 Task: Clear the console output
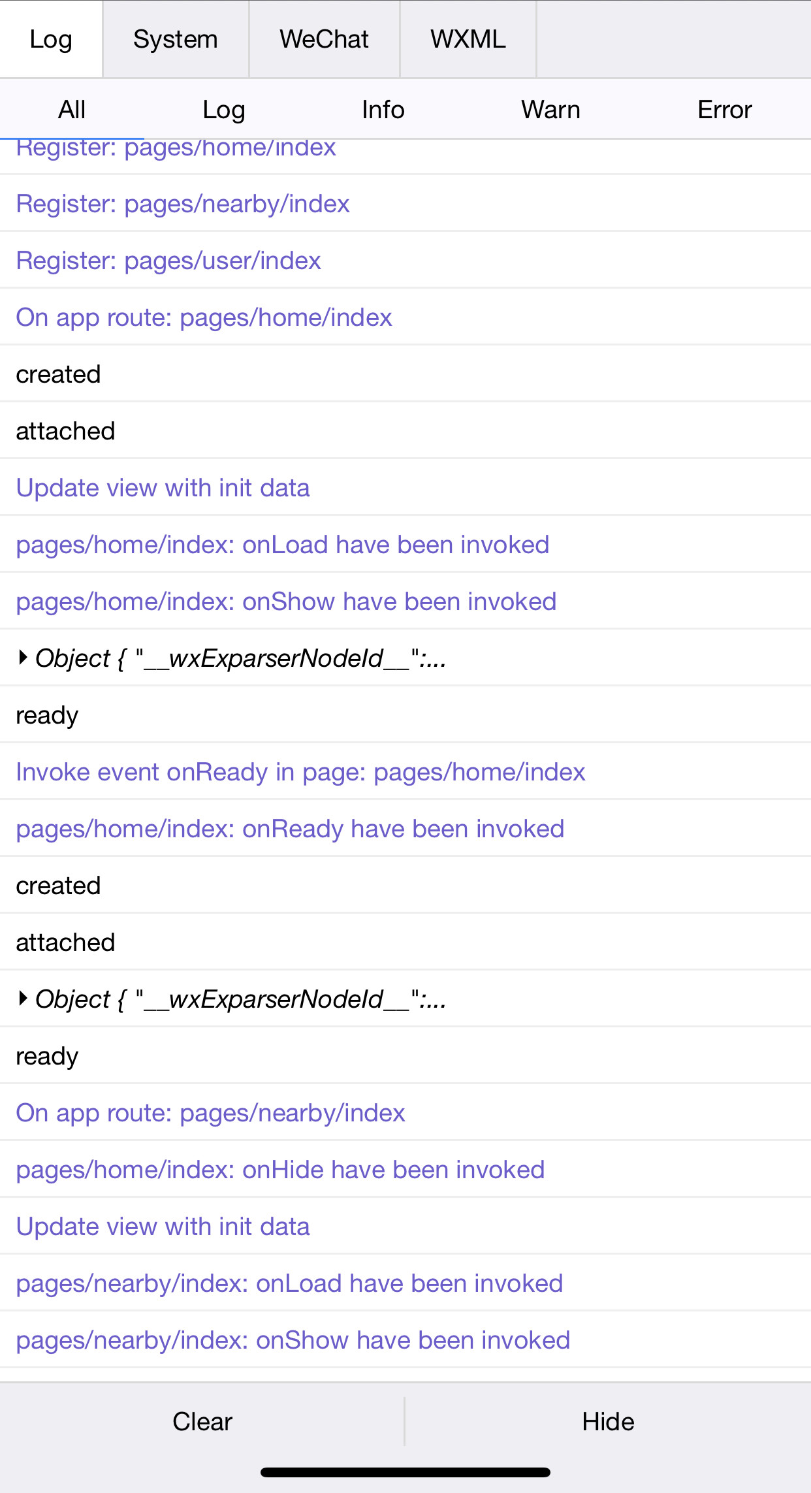202,1421
